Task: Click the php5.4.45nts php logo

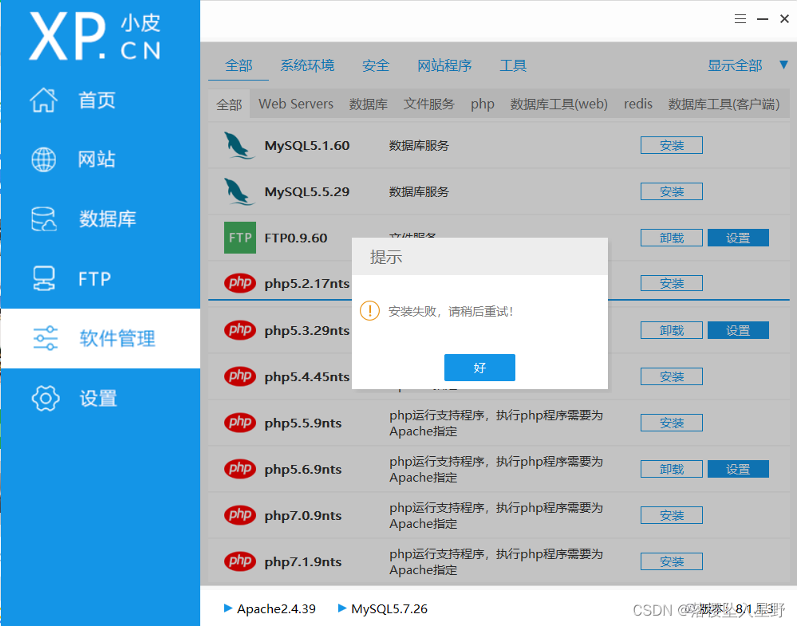Action: (240, 376)
